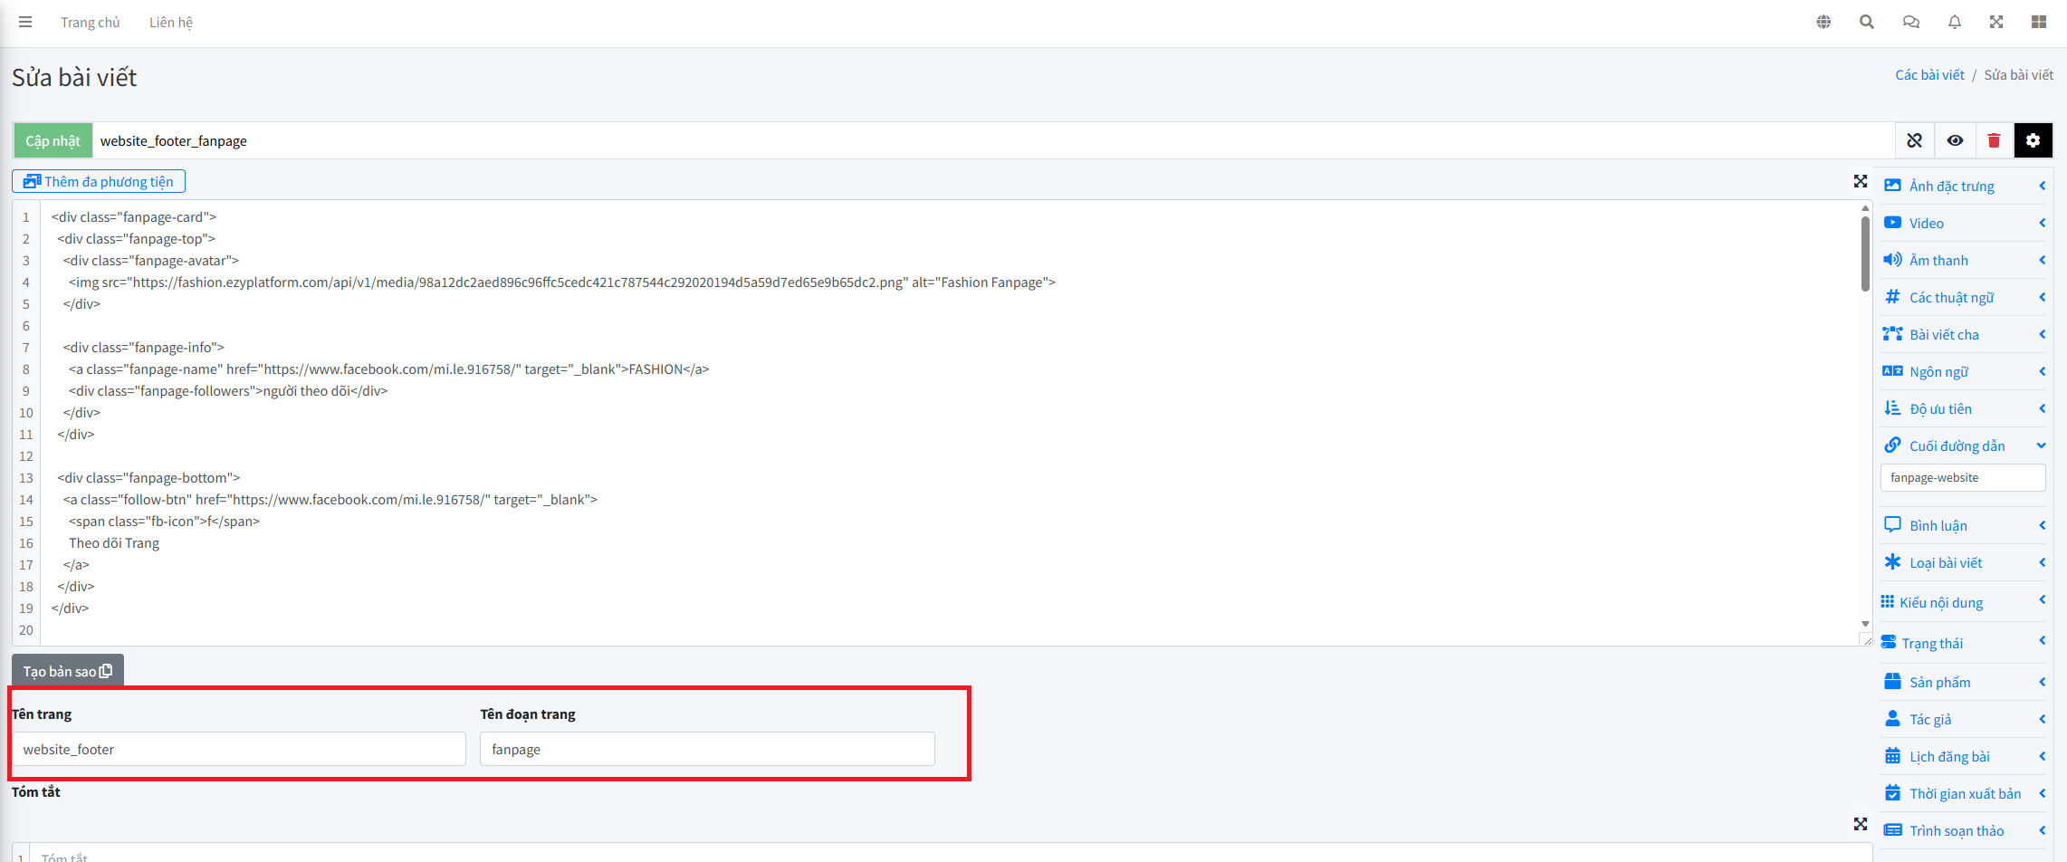
Task: Click the Tạo bản sao button
Action: [x=67, y=671]
